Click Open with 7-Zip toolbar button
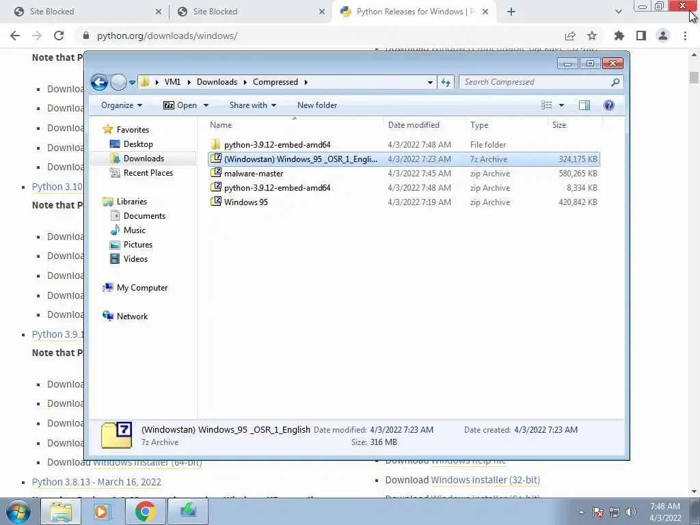The height and width of the screenshot is (525, 700). tap(180, 105)
